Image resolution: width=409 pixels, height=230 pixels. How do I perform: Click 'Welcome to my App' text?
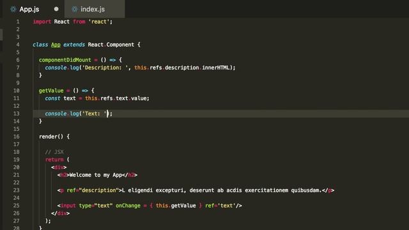tap(96, 175)
